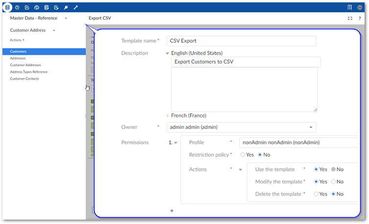This screenshot has height=224, width=369.
Task: Click the Export CSV pane title
Action: pyautogui.click(x=100, y=18)
